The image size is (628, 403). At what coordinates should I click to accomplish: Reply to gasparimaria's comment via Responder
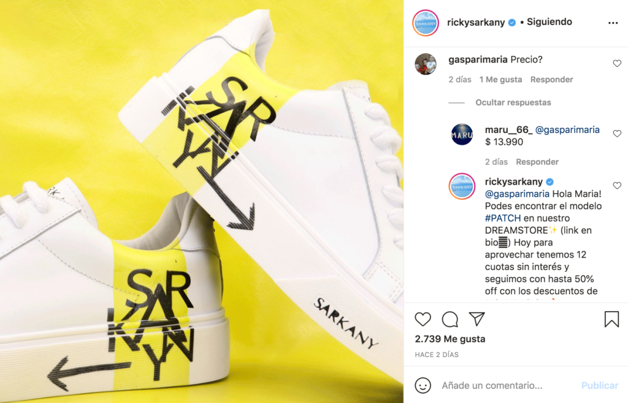click(551, 79)
